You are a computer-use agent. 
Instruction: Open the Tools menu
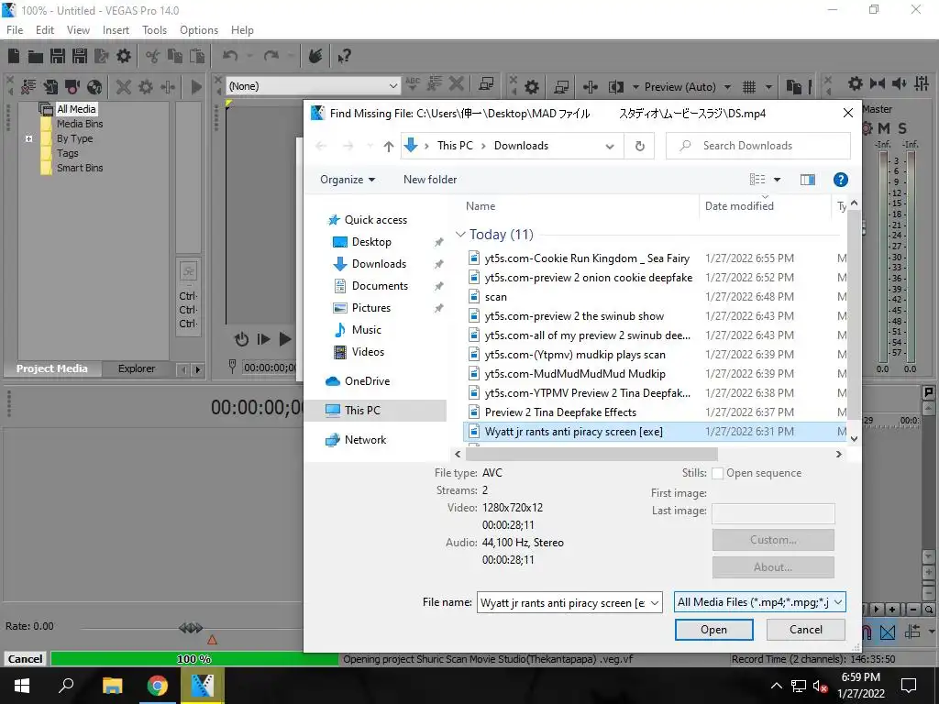click(x=154, y=30)
